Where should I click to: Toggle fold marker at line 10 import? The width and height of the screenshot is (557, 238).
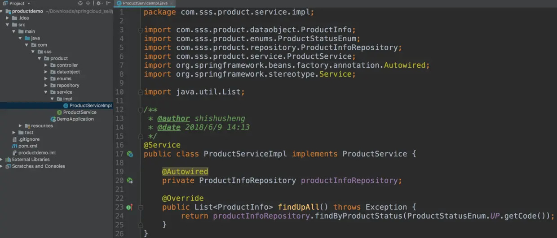[141, 92]
